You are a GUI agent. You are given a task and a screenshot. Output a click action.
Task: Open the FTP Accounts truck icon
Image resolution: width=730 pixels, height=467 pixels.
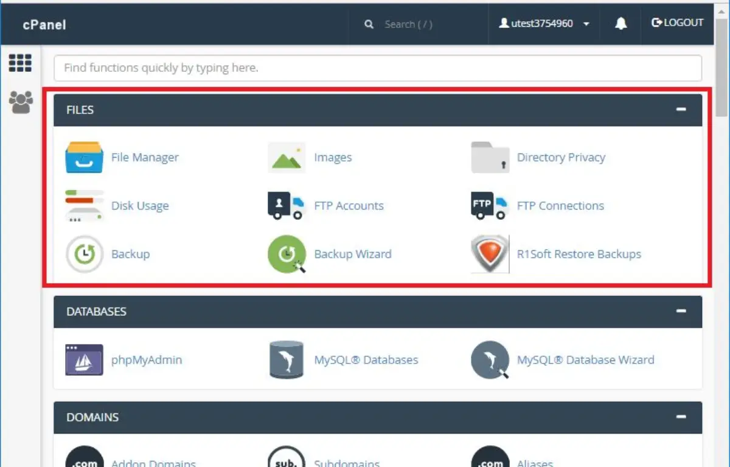coord(287,206)
